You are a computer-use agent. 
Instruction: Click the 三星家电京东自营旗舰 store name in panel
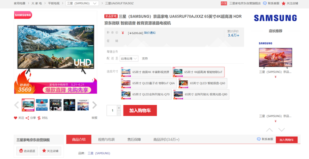[x=33, y=140]
